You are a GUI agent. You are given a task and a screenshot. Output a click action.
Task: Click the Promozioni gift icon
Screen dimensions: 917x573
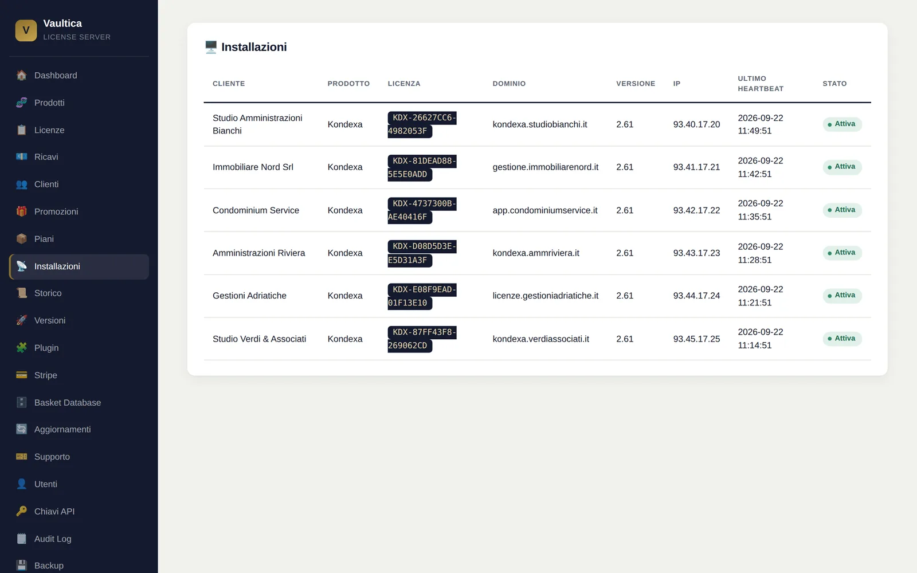22,211
